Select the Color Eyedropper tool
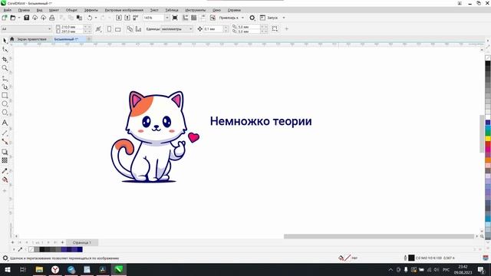Viewport: 491px width, 276px height. (5, 171)
